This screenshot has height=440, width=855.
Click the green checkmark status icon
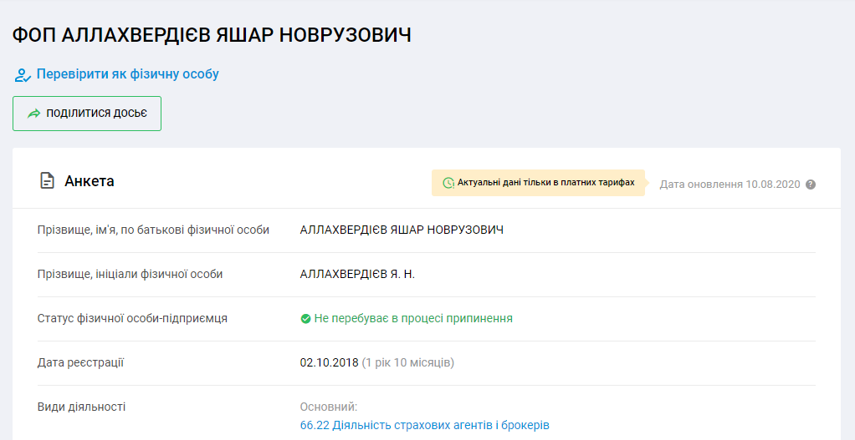tap(305, 319)
